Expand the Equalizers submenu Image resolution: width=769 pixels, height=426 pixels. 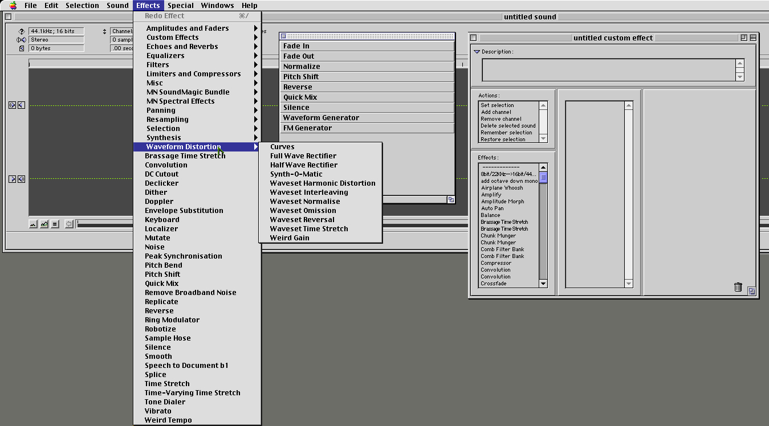(x=197, y=56)
